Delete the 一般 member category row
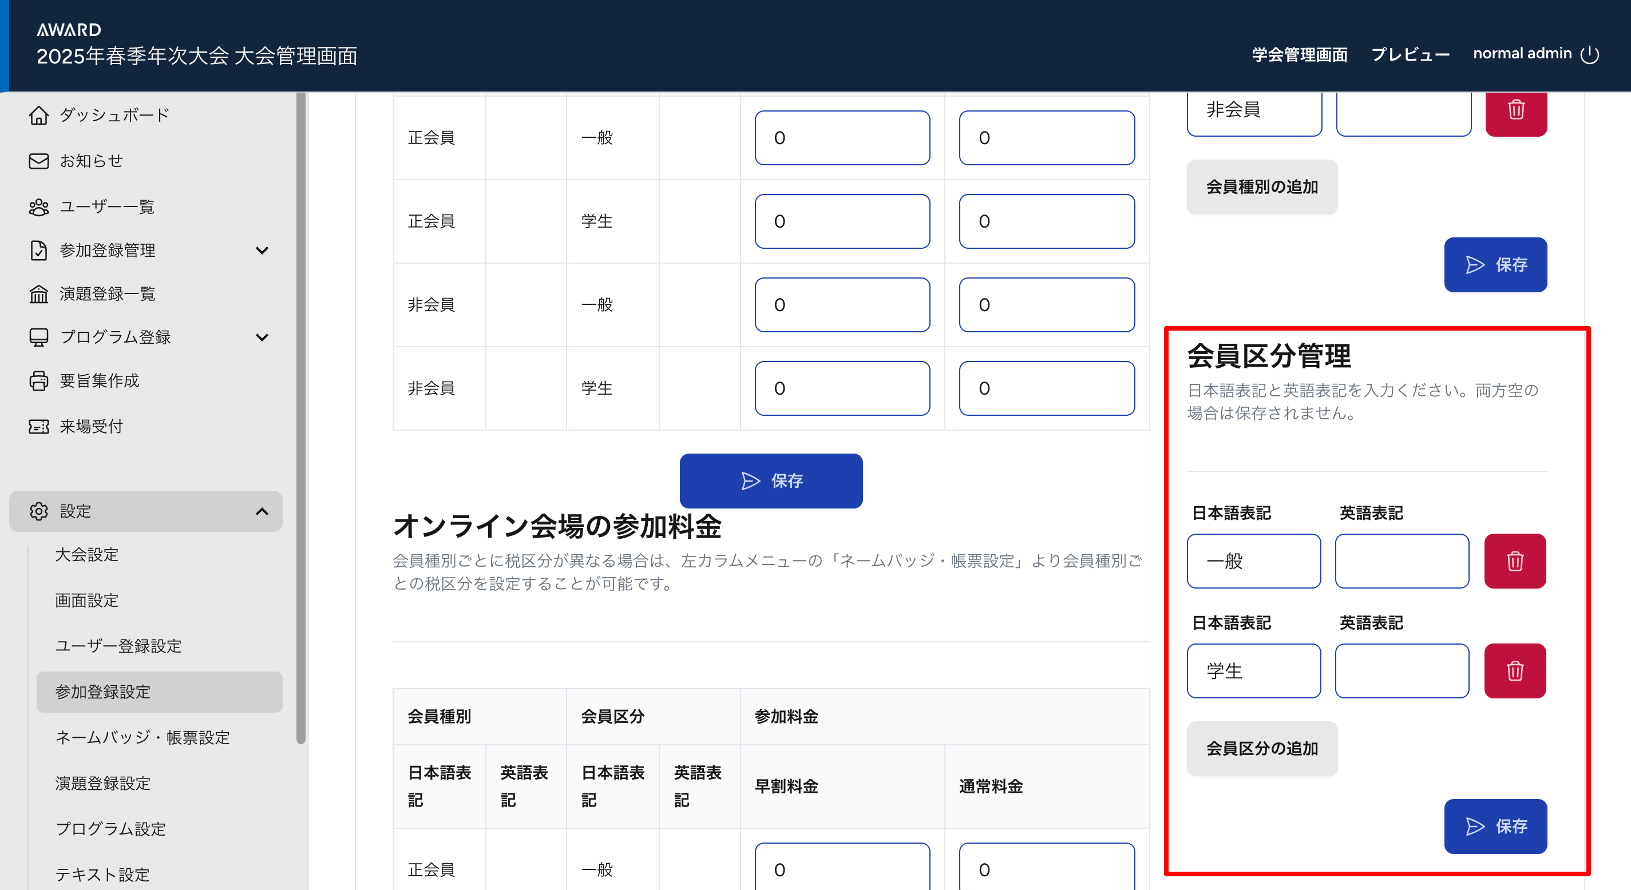The image size is (1631, 890). pyautogui.click(x=1514, y=561)
